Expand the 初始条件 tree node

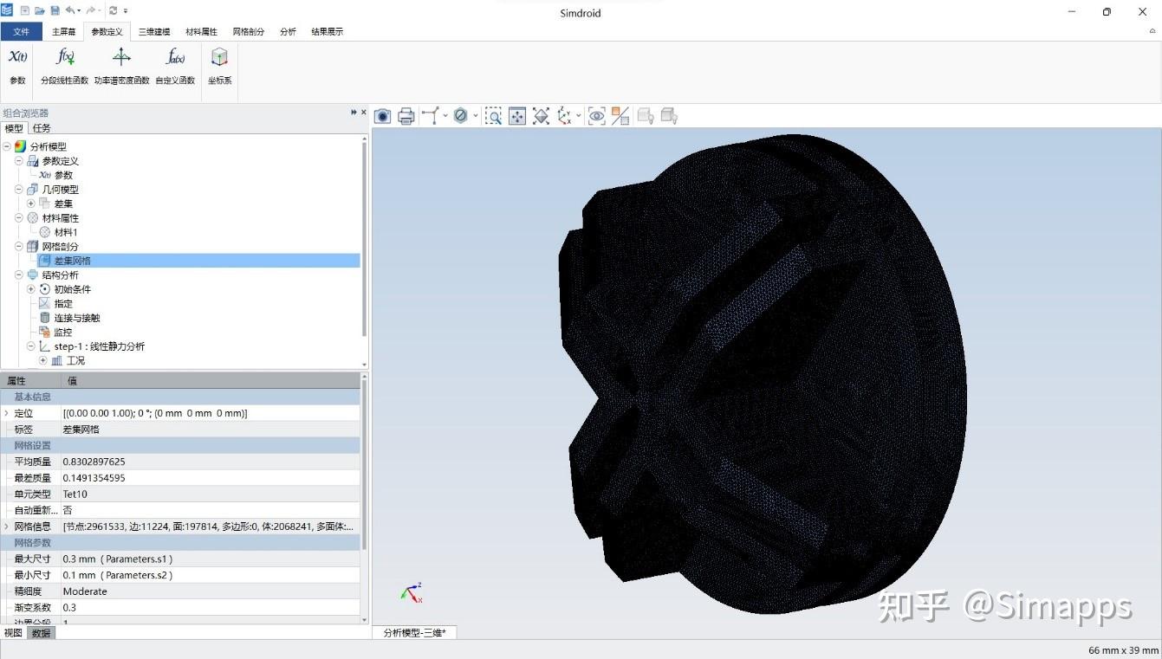tap(30, 289)
